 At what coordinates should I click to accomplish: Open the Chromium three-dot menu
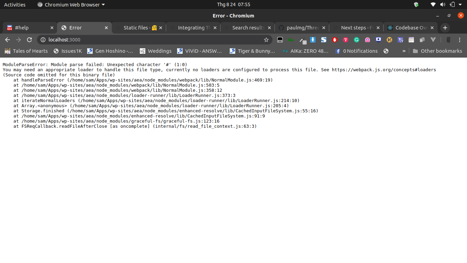click(x=459, y=40)
